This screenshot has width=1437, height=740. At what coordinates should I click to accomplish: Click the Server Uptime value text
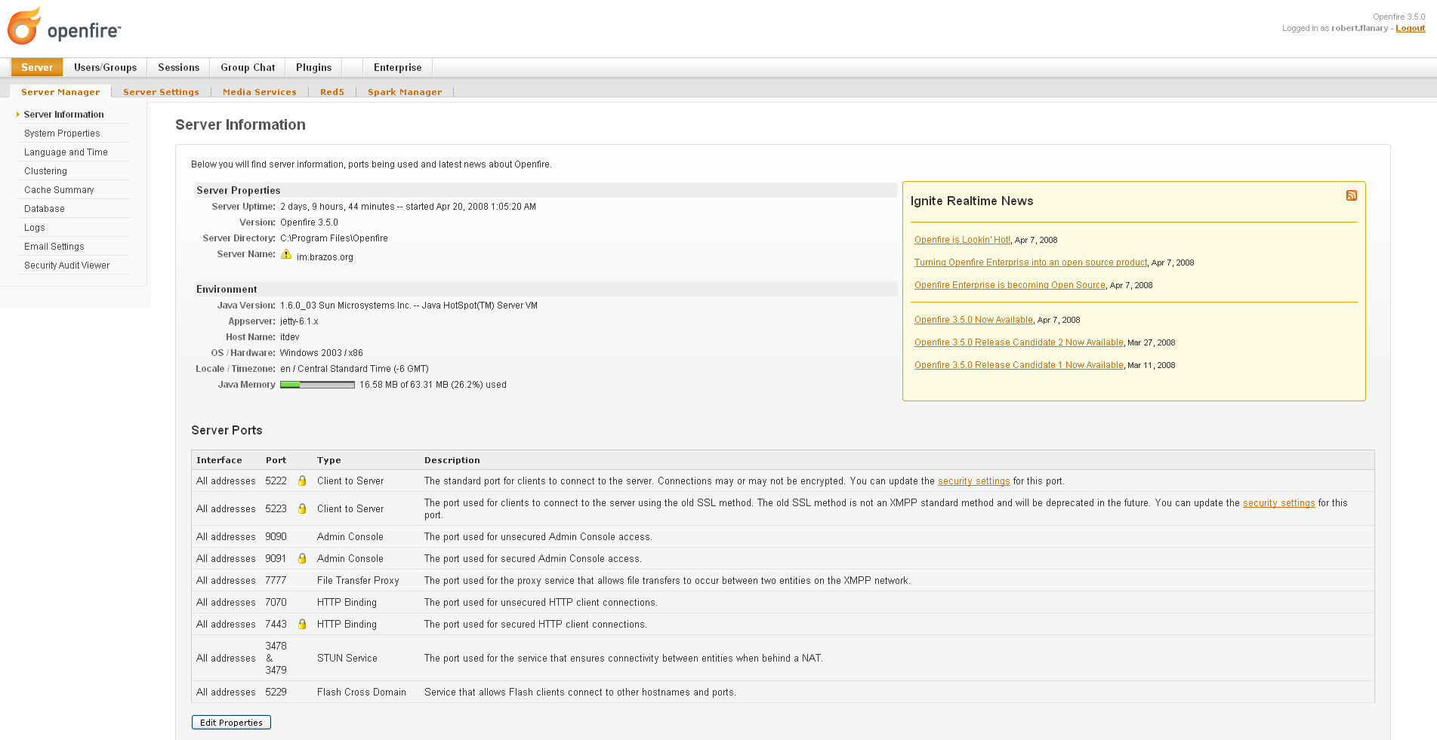408,207
